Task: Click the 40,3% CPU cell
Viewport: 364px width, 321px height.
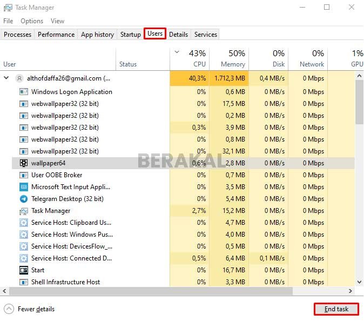Action: click(190, 78)
